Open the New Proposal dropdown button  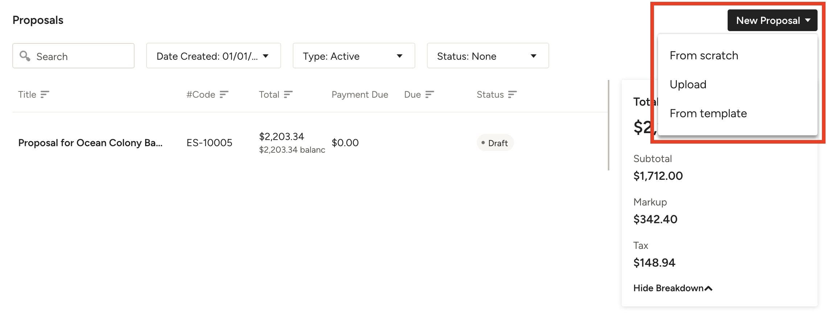coord(772,20)
